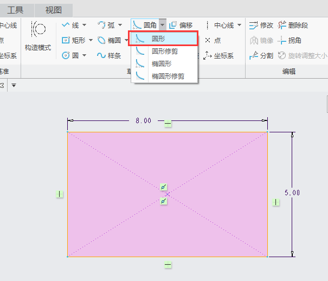This screenshot has width=328, height=281.
Task: Select the 样条 spline tool
Action: pyautogui.click(x=109, y=55)
